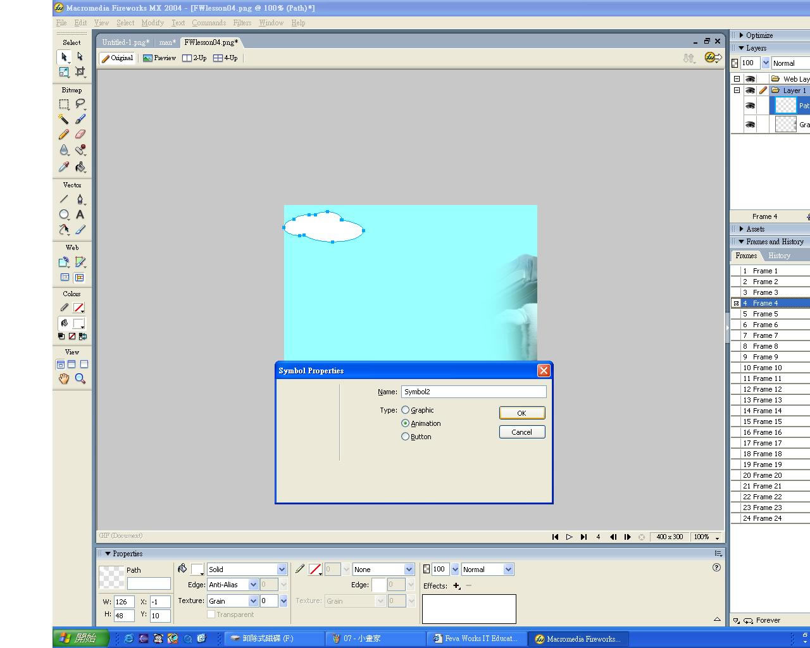
Task: Select the Crop tool
Action: tap(80, 72)
